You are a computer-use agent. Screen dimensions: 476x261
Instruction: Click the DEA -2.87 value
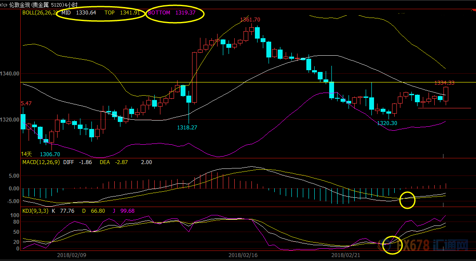click(114, 162)
